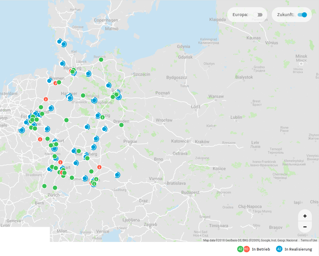Select the red info marker near Bremen

pyautogui.click(x=55, y=83)
